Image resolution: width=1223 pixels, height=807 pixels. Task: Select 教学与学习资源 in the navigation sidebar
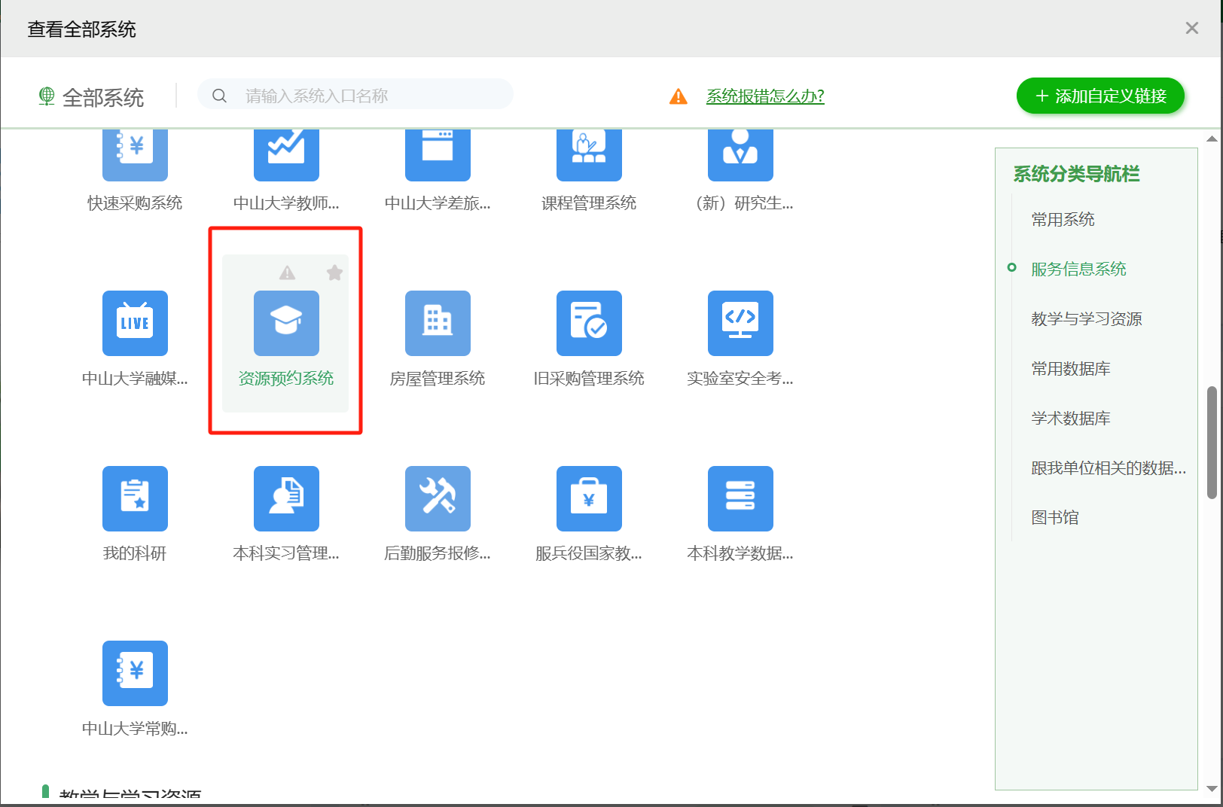pyautogui.click(x=1086, y=319)
